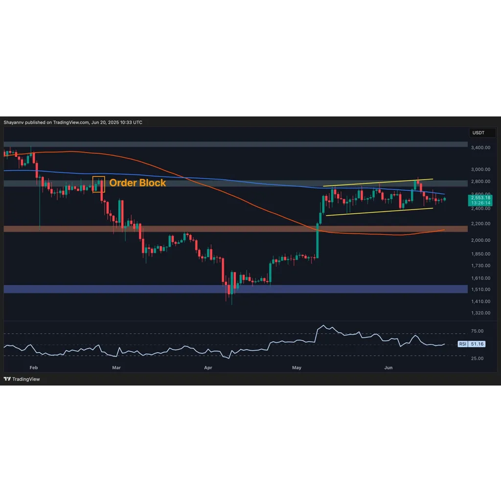
Task: Click the 2,400.00 price axis label
Action: pos(480,208)
